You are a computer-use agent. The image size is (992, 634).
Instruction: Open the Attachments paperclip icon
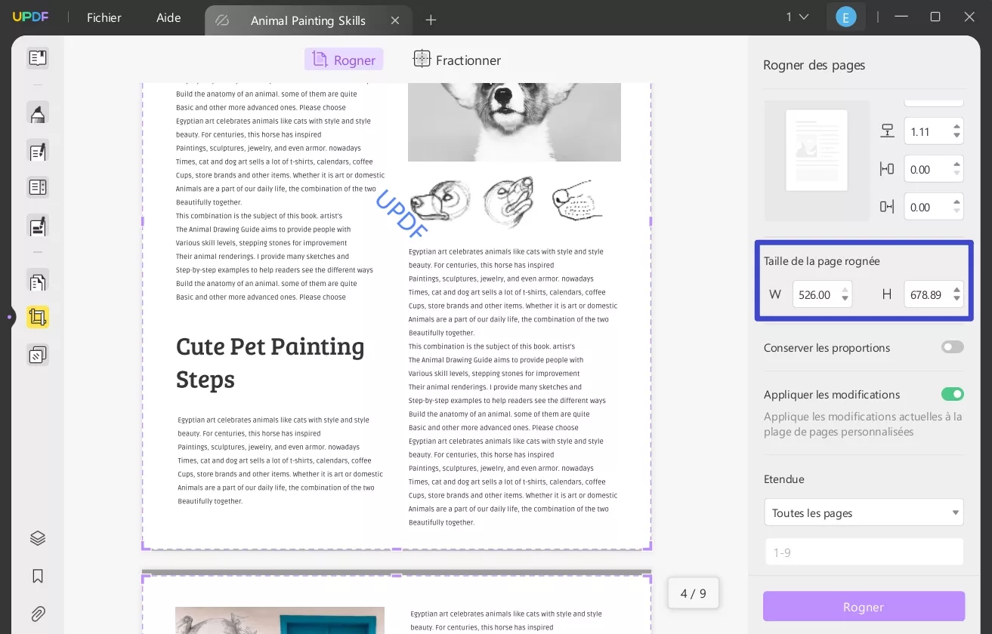pos(38,614)
